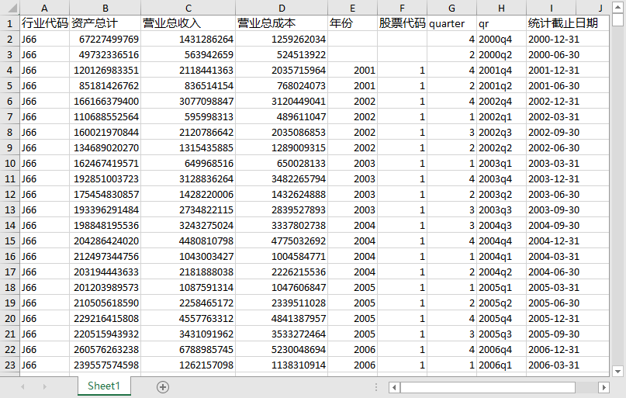Select cell with value 3243275024
Image resolution: width=626 pixels, height=398 pixels.
[188, 226]
